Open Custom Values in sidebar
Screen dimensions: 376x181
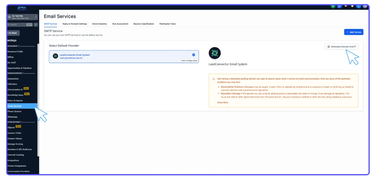point(15,138)
